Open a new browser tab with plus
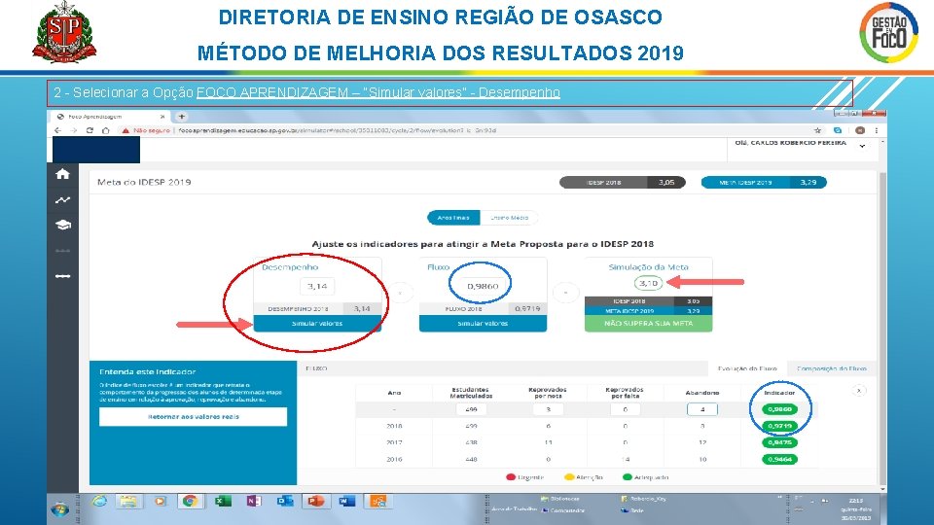Screen dimensions: 934x525 (x=182, y=116)
